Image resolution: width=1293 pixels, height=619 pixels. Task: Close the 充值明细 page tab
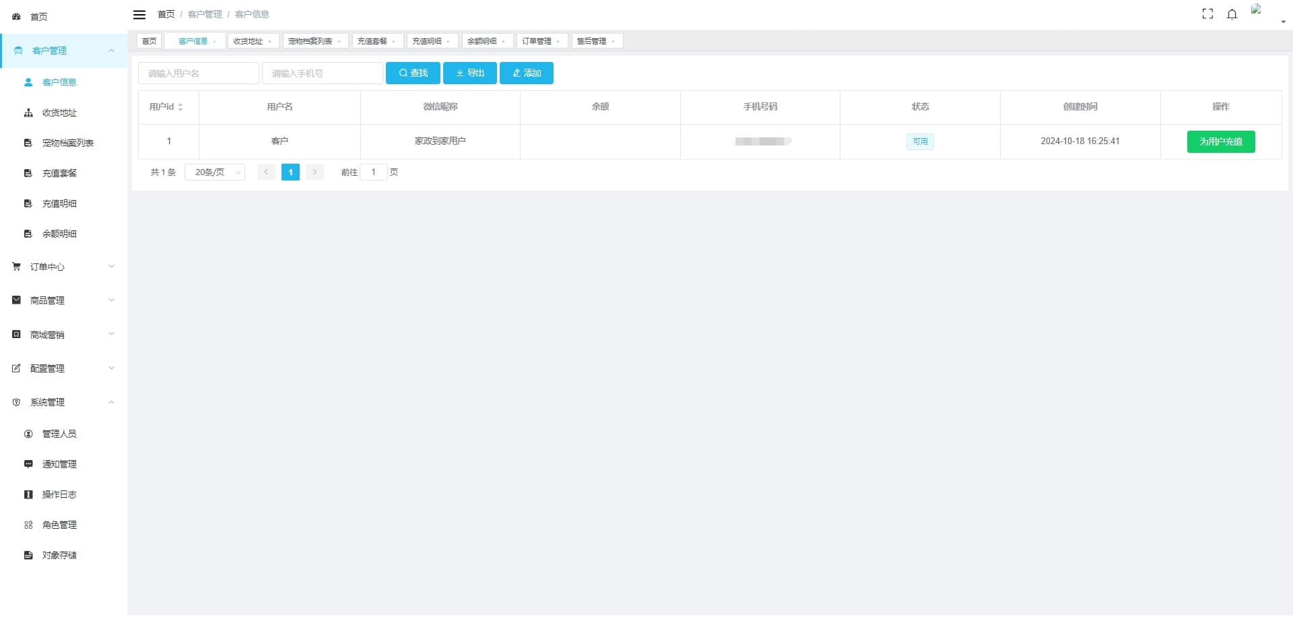(449, 42)
